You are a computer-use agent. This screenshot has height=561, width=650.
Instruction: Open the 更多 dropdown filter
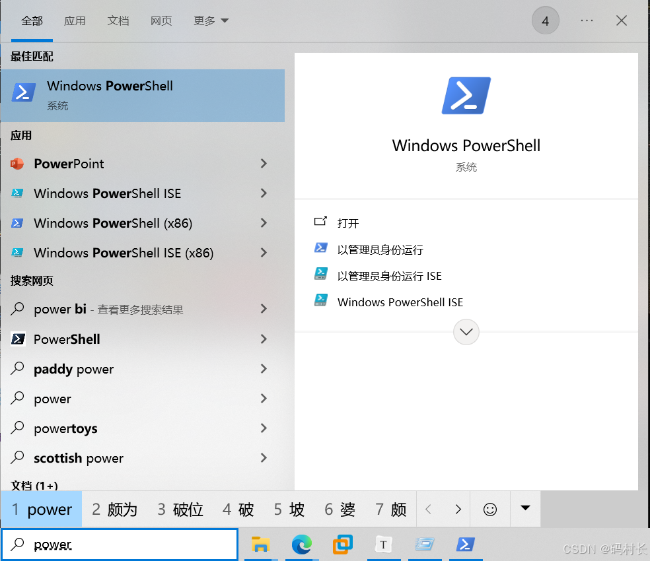click(211, 20)
